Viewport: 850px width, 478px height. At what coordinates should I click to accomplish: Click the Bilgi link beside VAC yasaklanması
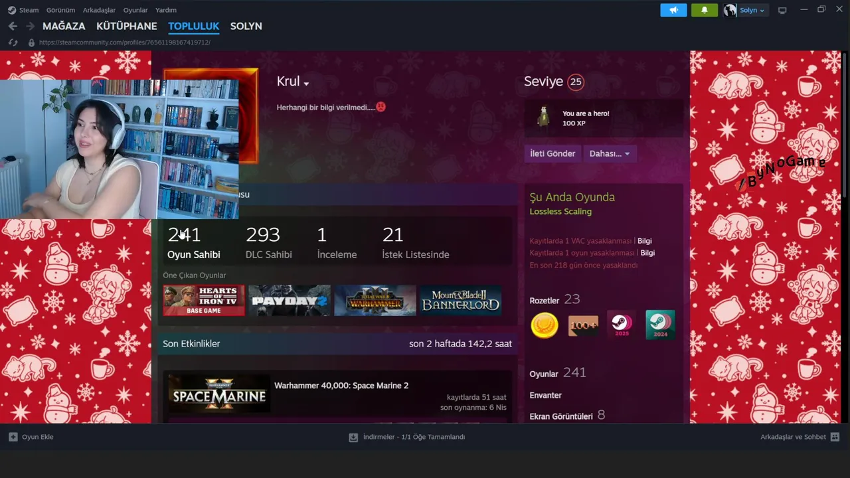[x=644, y=241]
